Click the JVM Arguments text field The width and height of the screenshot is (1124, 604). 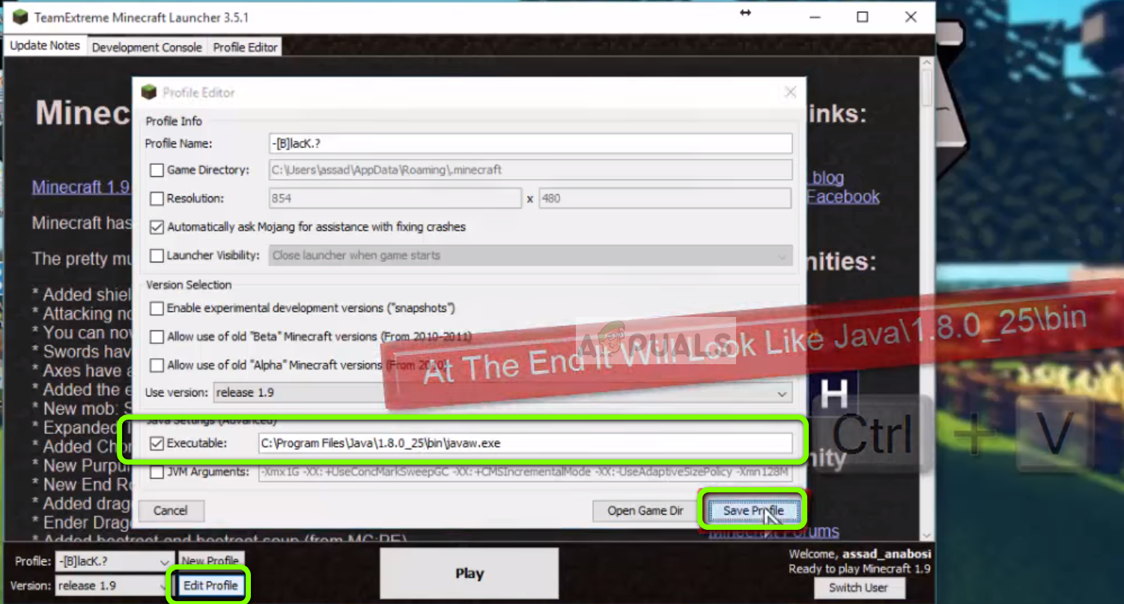pyautogui.click(x=525, y=472)
